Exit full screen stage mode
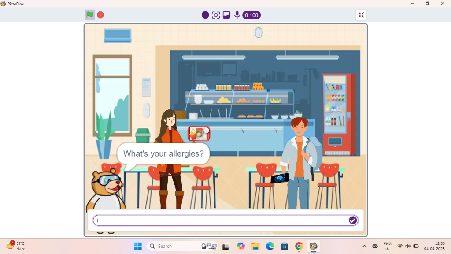The height and width of the screenshot is (254, 451). click(361, 15)
